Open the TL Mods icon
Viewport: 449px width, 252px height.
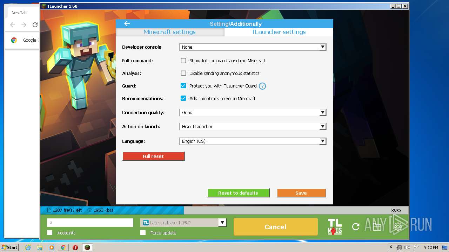335,227
